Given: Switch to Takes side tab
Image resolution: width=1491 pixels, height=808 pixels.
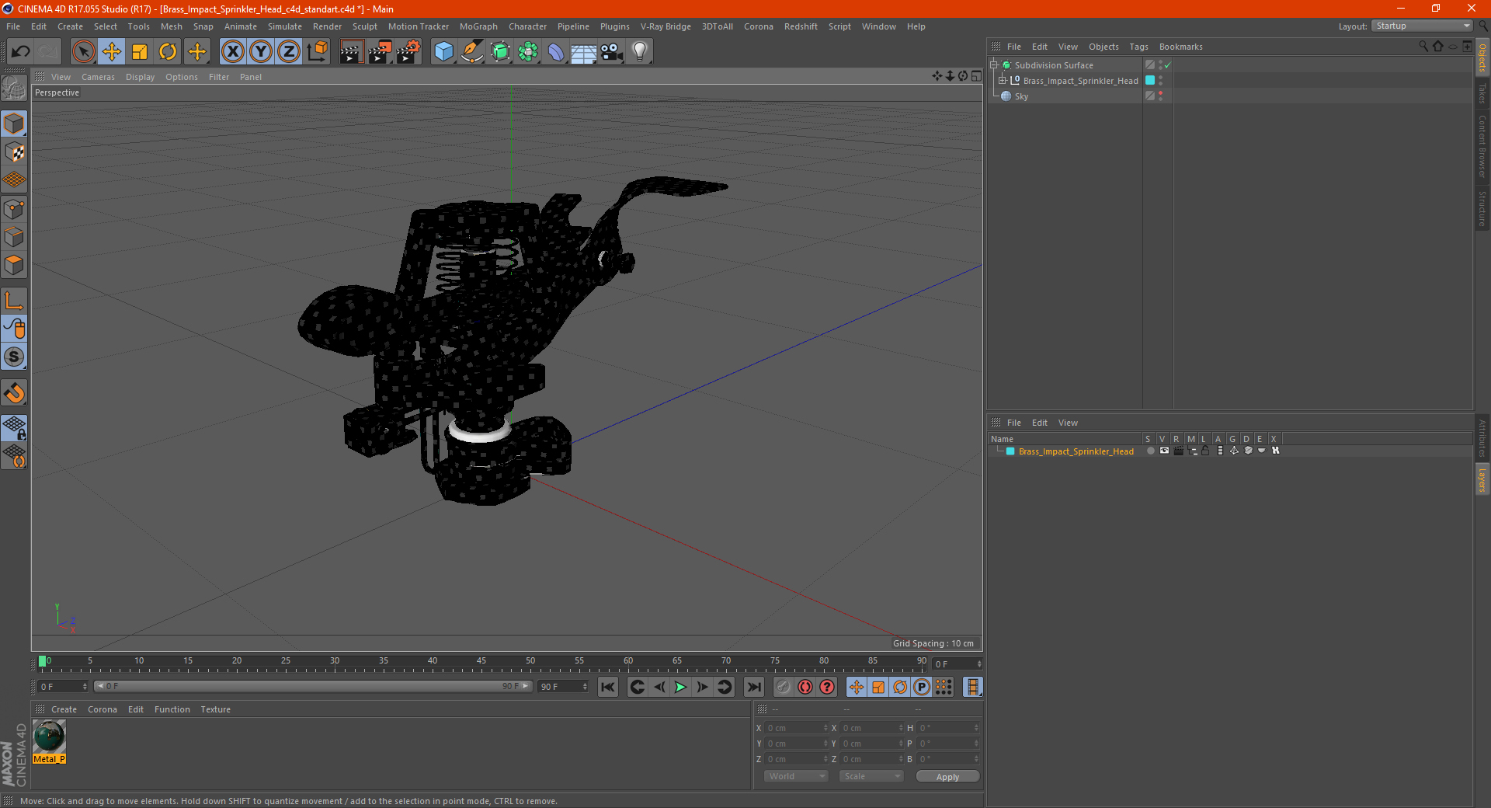Looking at the screenshot, I should [x=1482, y=93].
